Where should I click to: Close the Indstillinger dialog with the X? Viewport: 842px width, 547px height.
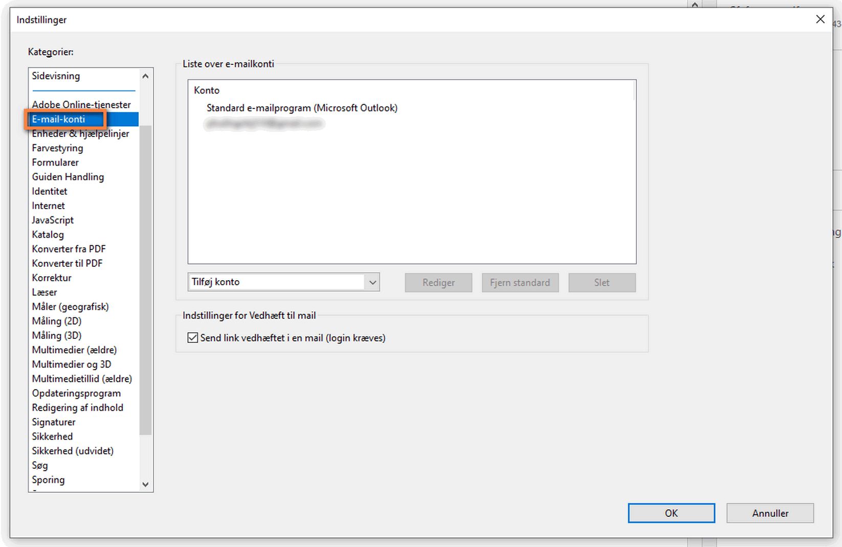[820, 19]
